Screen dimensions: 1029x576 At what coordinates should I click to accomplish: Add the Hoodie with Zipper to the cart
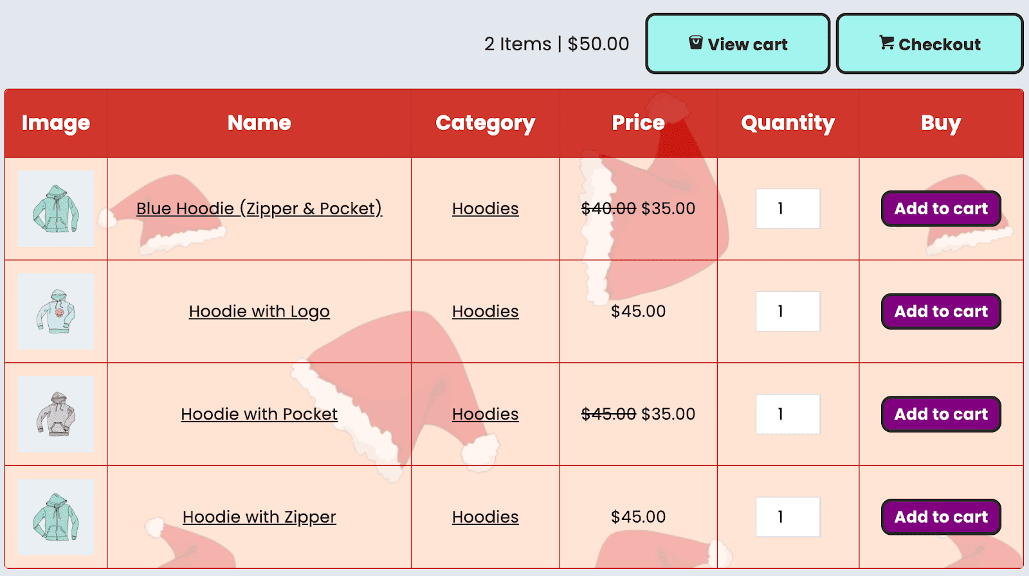click(940, 517)
